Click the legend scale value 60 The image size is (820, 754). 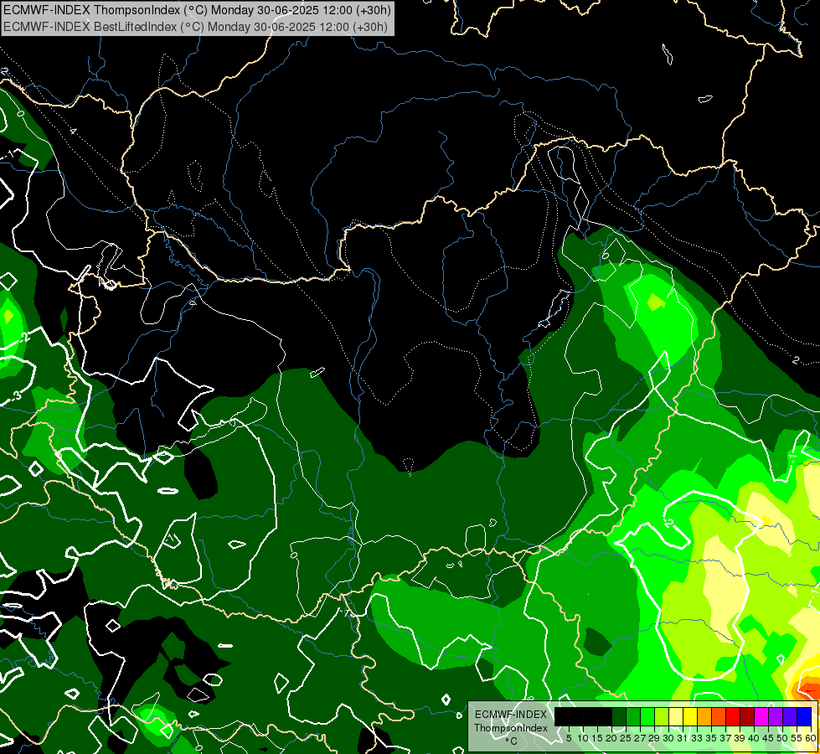[x=811, y=738]
